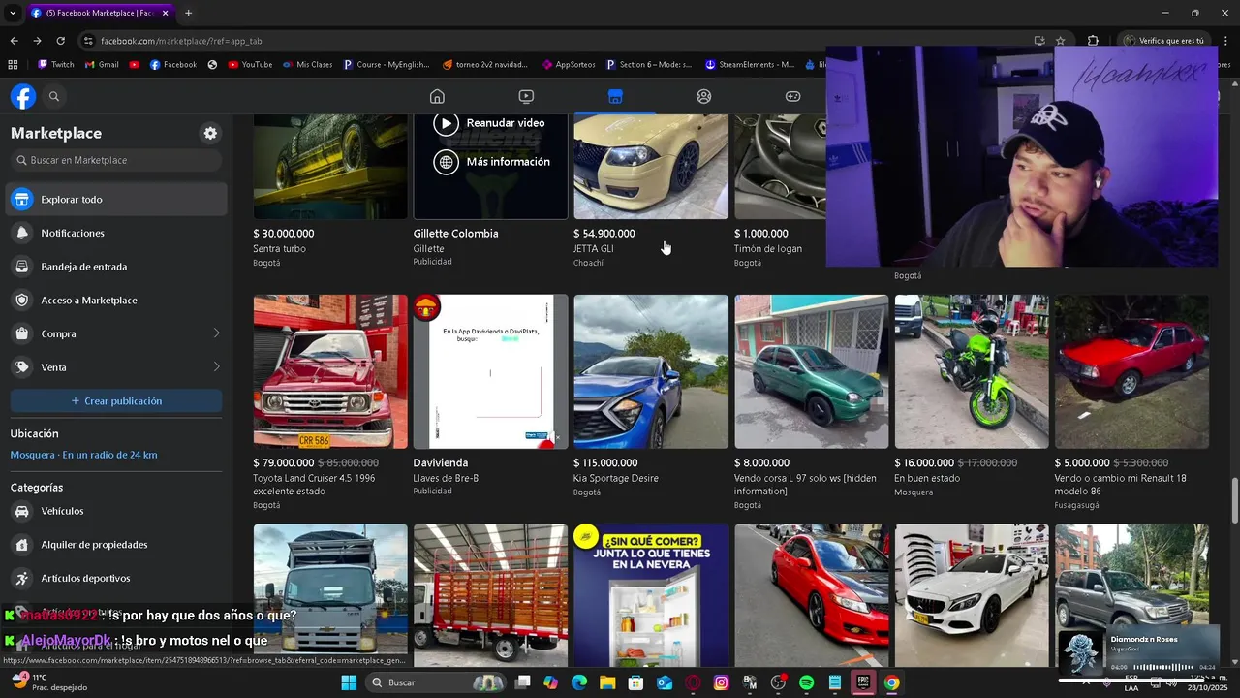Image resolution: width=1240 pixels, height=698 pixels.
Task: Select Explorar todo
Action: click(116, 200)
